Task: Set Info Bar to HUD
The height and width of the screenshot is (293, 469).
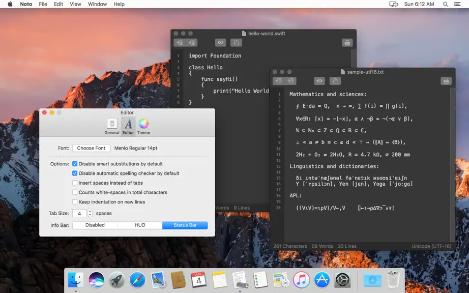Action: [x=140, y=225]
